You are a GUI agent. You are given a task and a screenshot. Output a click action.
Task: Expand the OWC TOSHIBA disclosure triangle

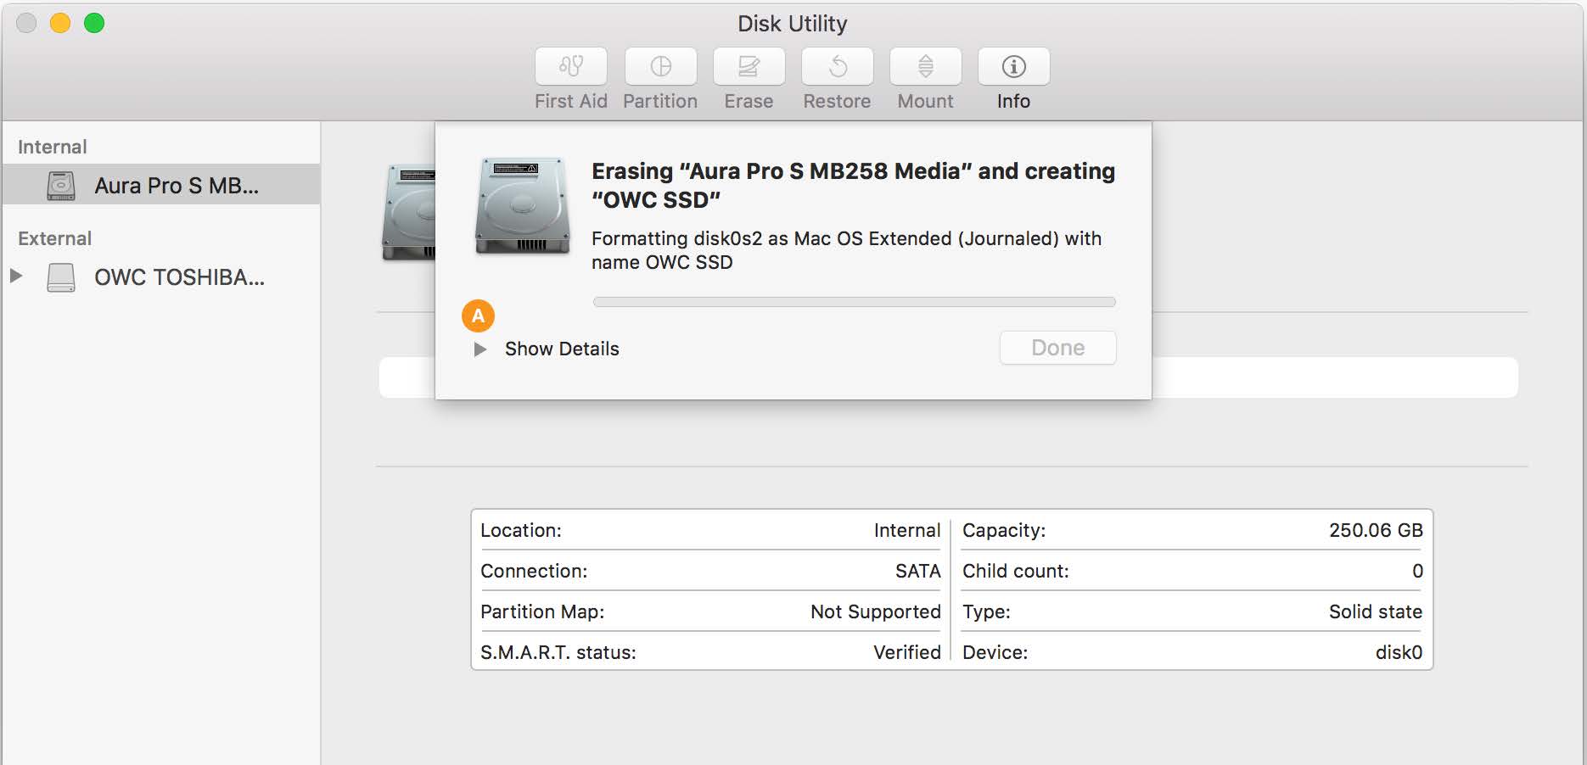point(16,276)
